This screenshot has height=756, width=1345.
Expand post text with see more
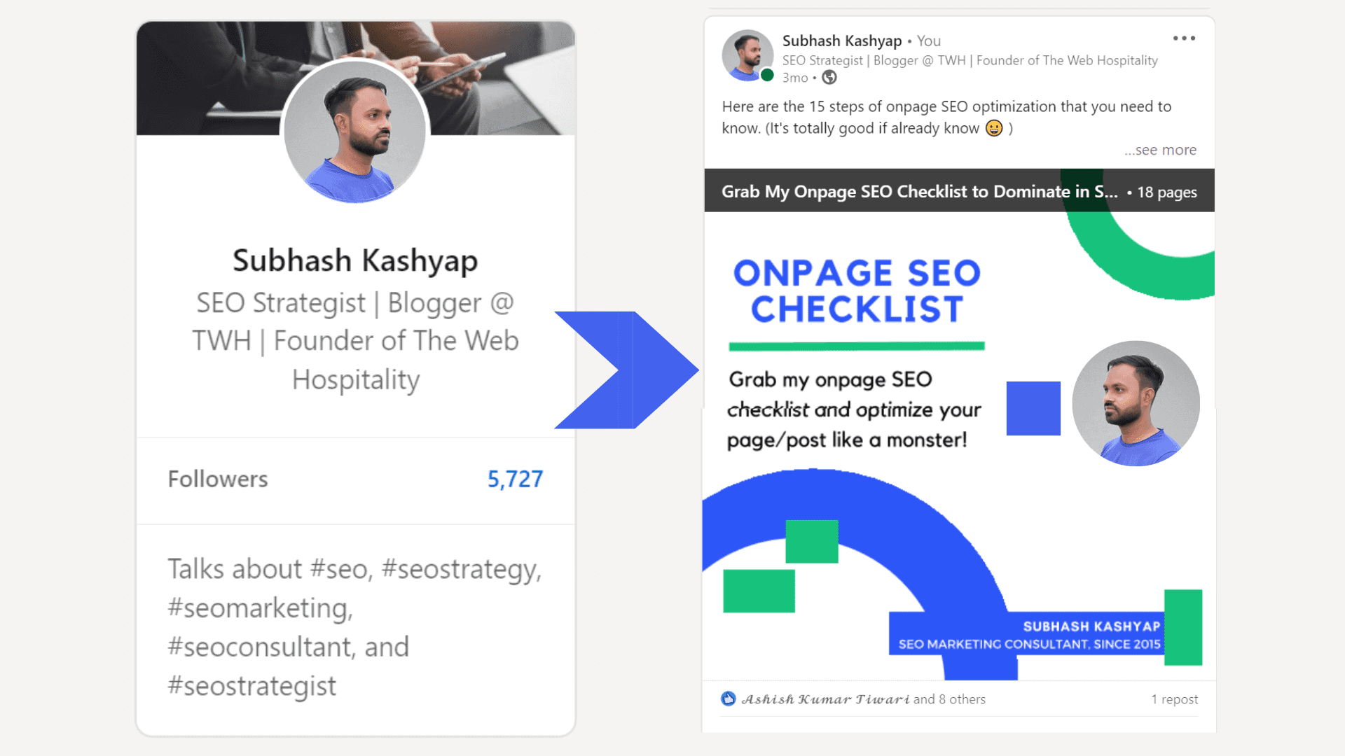point(1160,150)
